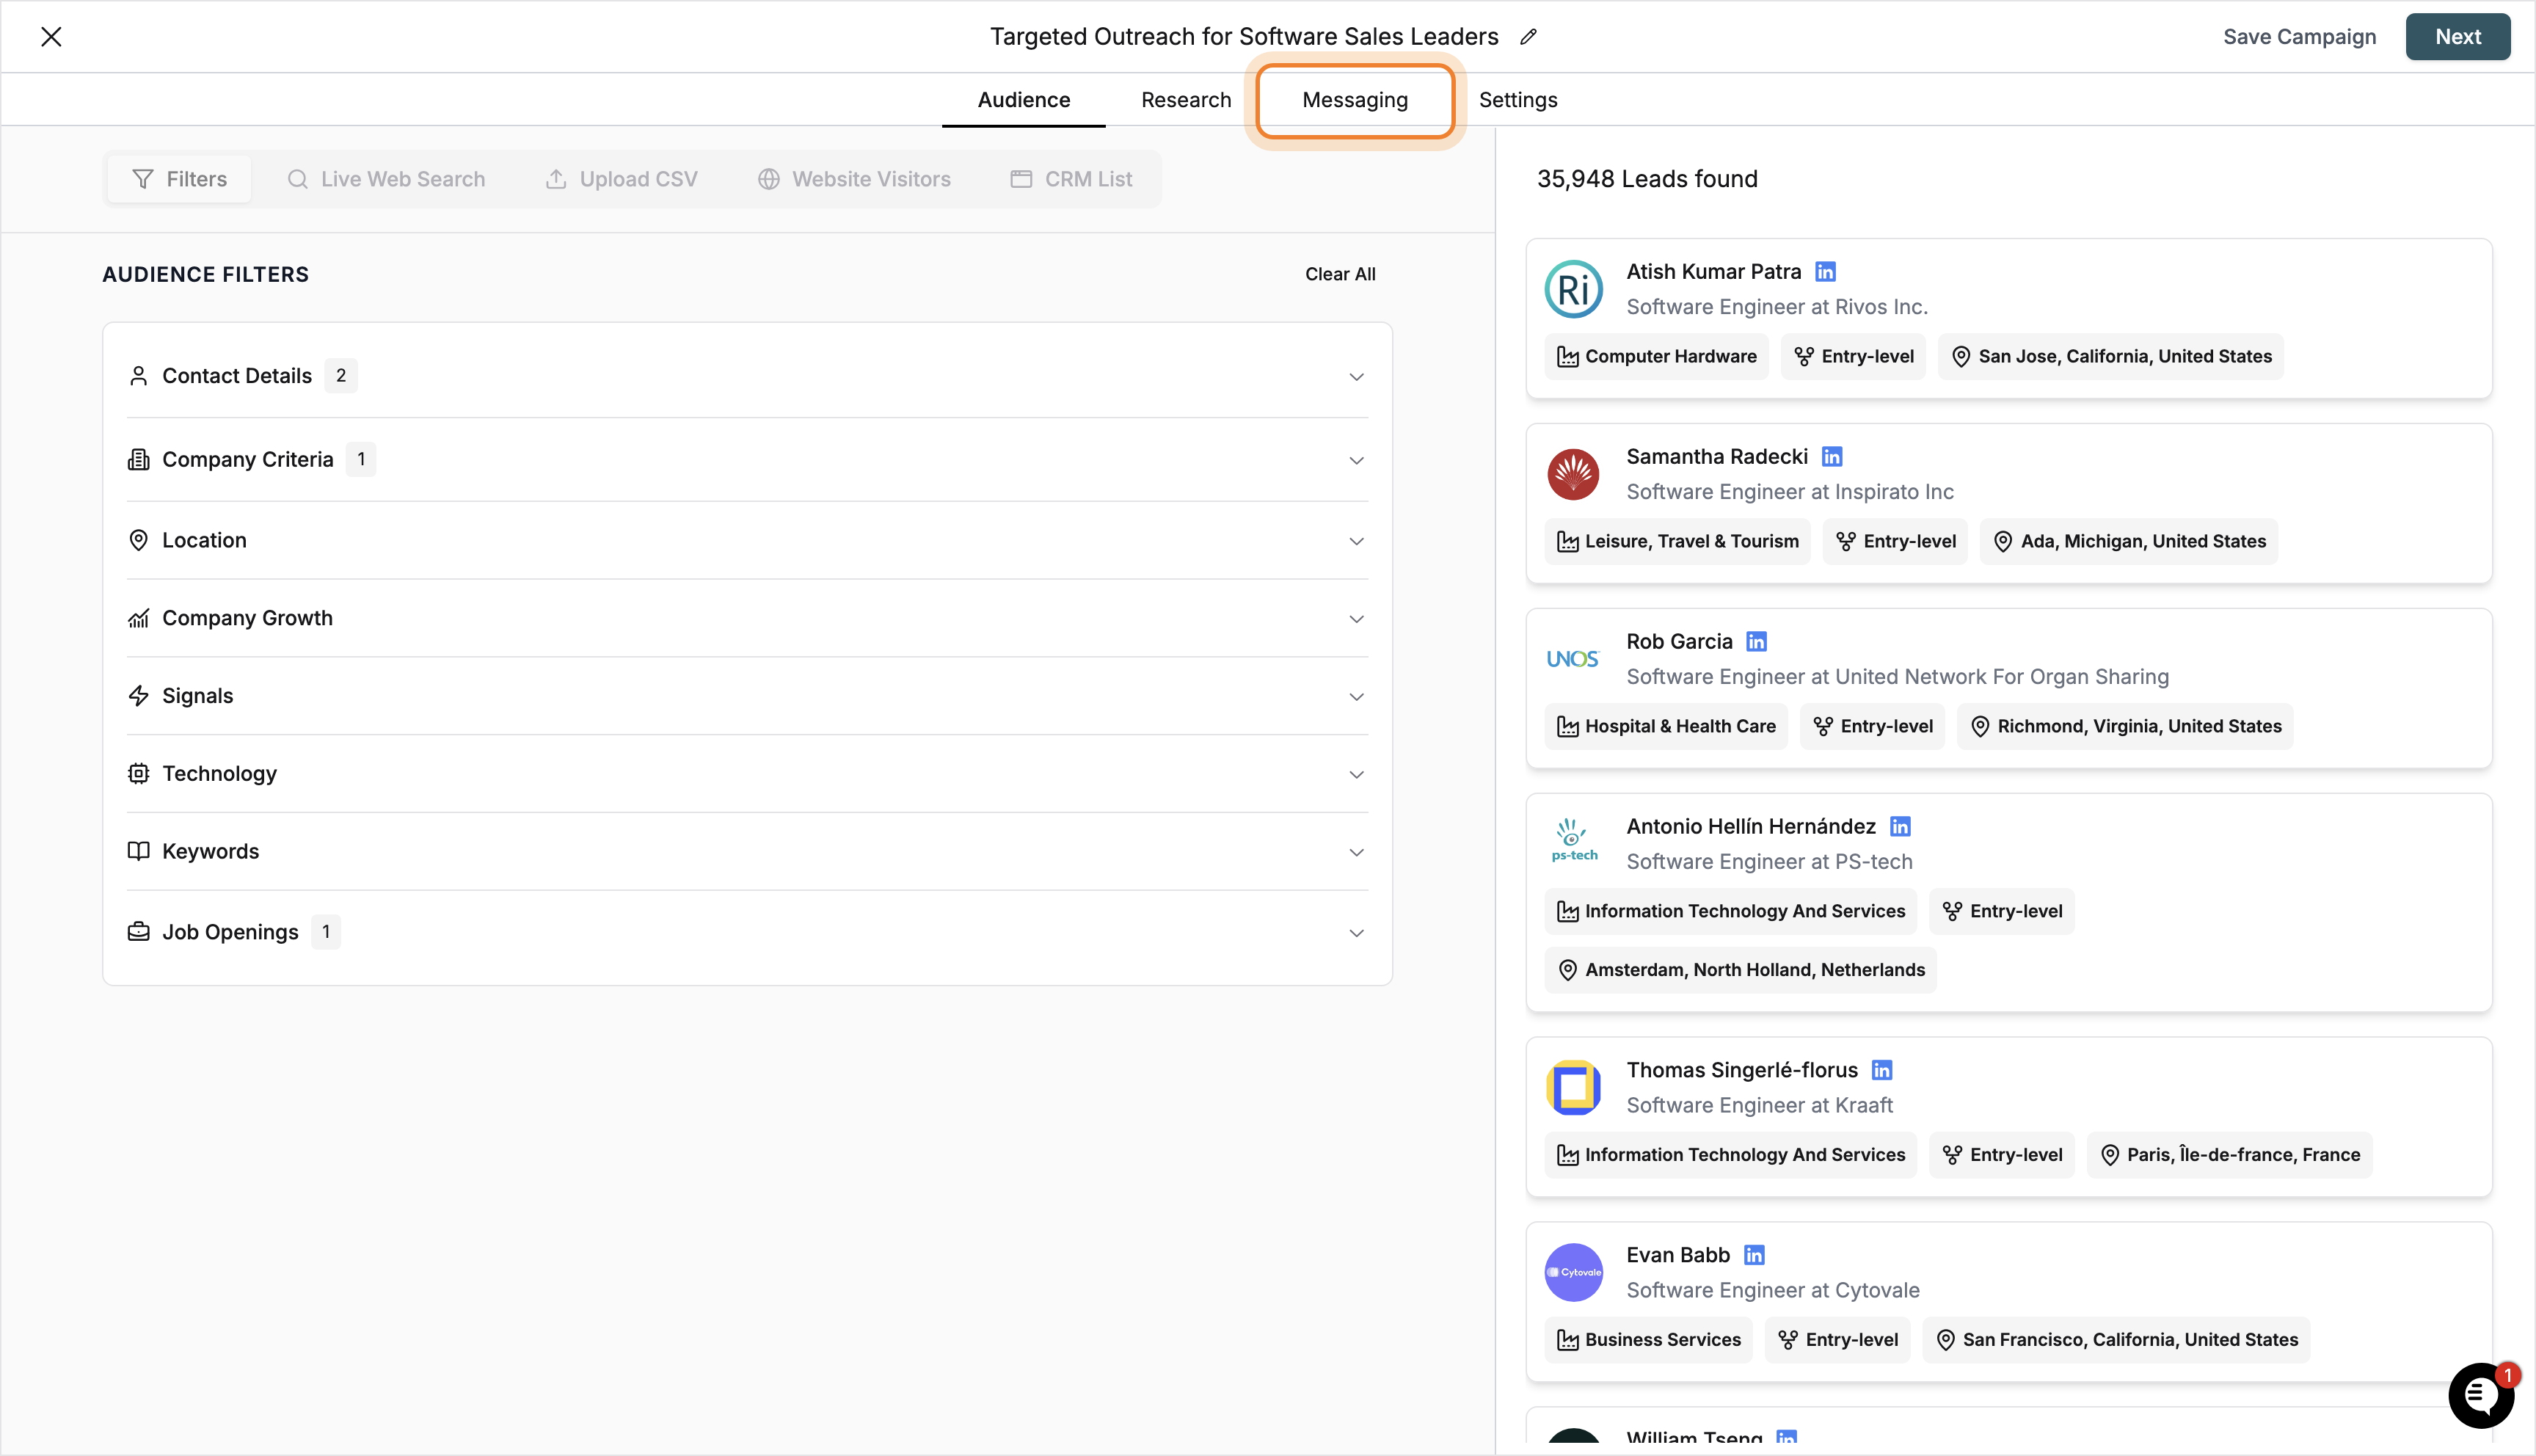Viewport: 2536px width, 1456px height.
Task: Open the CRM List icon
Action: tap(1021, 178)
